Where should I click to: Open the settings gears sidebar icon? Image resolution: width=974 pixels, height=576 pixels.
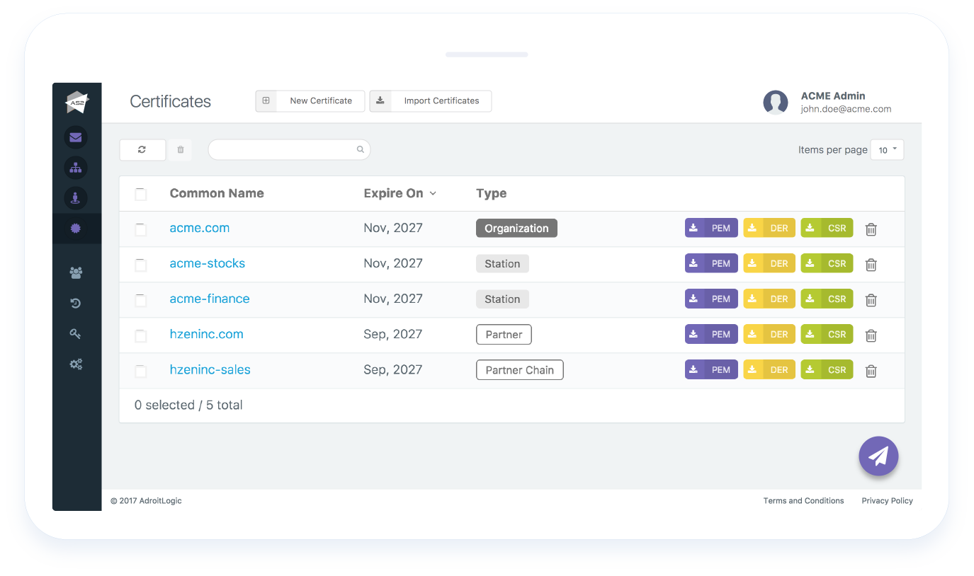(x=76, y=364)
